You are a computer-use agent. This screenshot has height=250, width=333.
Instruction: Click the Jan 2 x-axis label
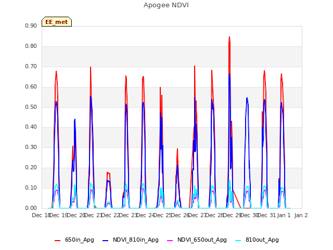[x=301, y=215]
